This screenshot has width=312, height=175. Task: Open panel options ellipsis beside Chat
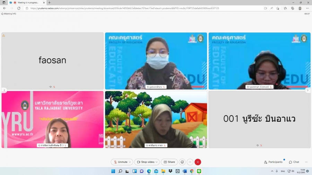306,162
